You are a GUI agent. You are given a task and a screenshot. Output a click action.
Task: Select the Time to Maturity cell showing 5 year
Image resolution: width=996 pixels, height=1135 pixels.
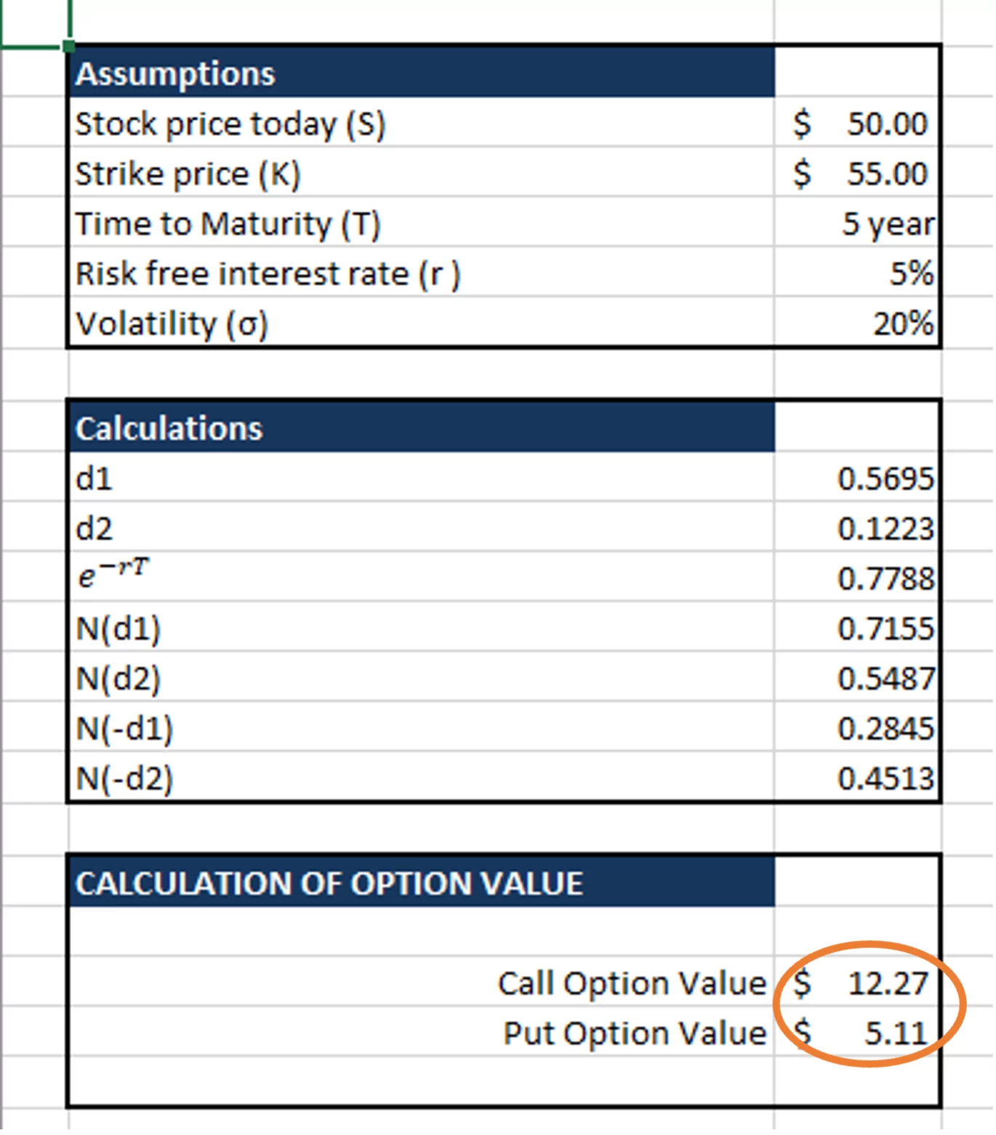[858, 224]
